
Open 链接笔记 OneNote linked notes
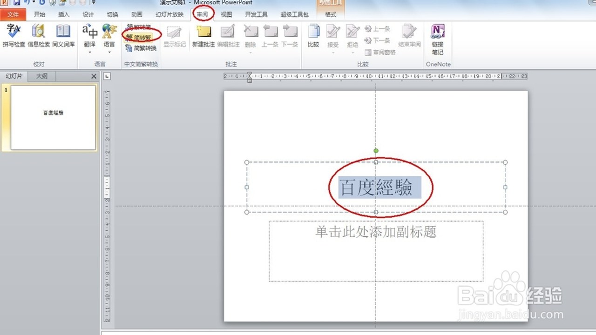click(x=437, y=40)
